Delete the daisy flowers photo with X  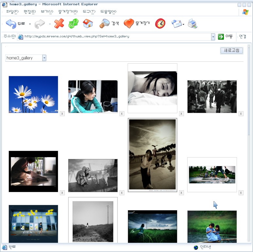tap(62, 114)
